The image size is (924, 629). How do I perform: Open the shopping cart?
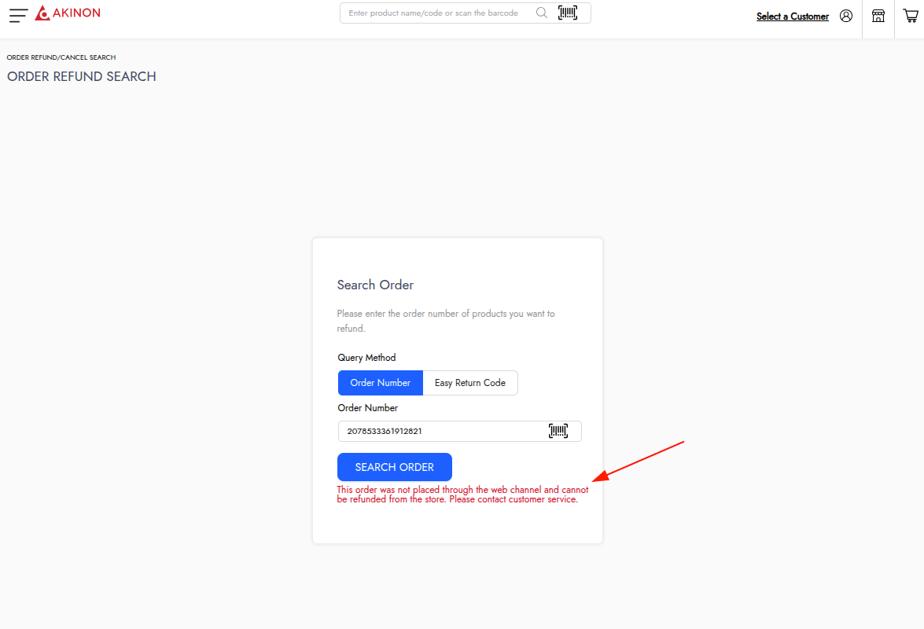click(910, 16)
